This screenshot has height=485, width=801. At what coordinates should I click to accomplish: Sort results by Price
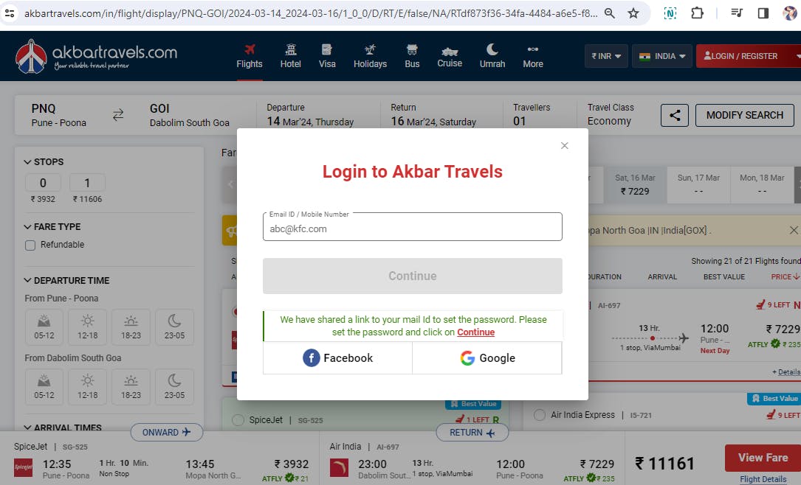(785, 277)
